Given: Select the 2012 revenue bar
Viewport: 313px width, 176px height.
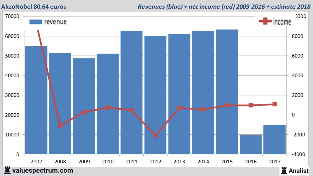Looking at the screenshot, I should tap(155, 95).
